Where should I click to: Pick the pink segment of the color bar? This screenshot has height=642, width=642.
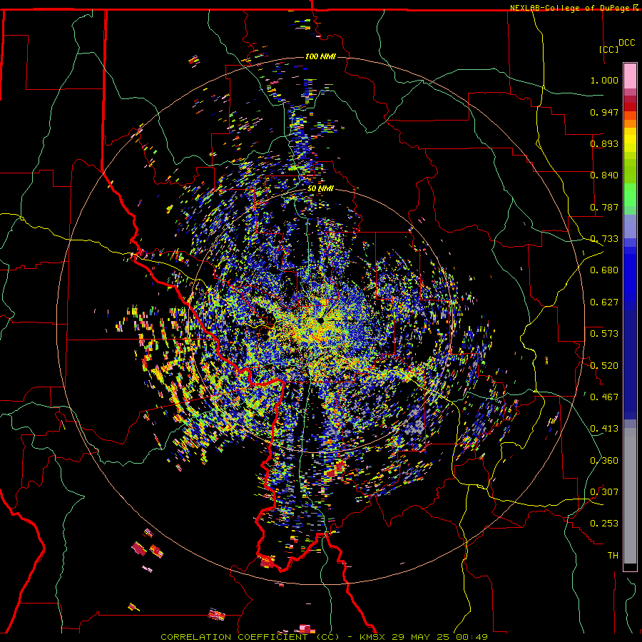pyautogui.click(x=630, y=76)
